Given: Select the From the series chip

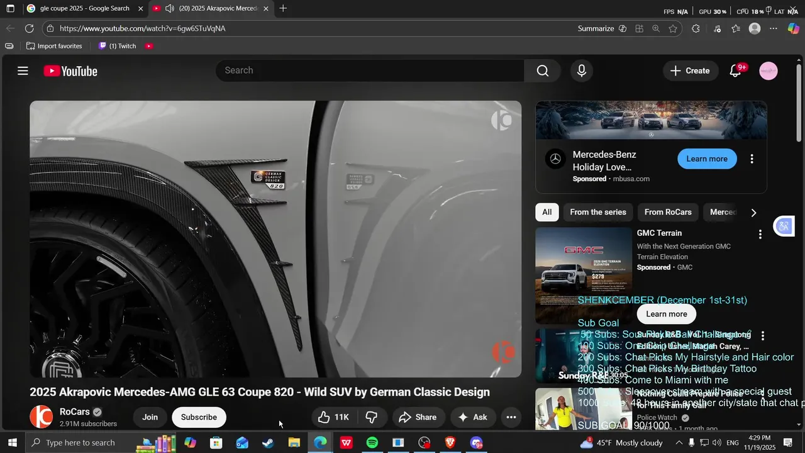Looking at the screenshot, I should point(598,212).
